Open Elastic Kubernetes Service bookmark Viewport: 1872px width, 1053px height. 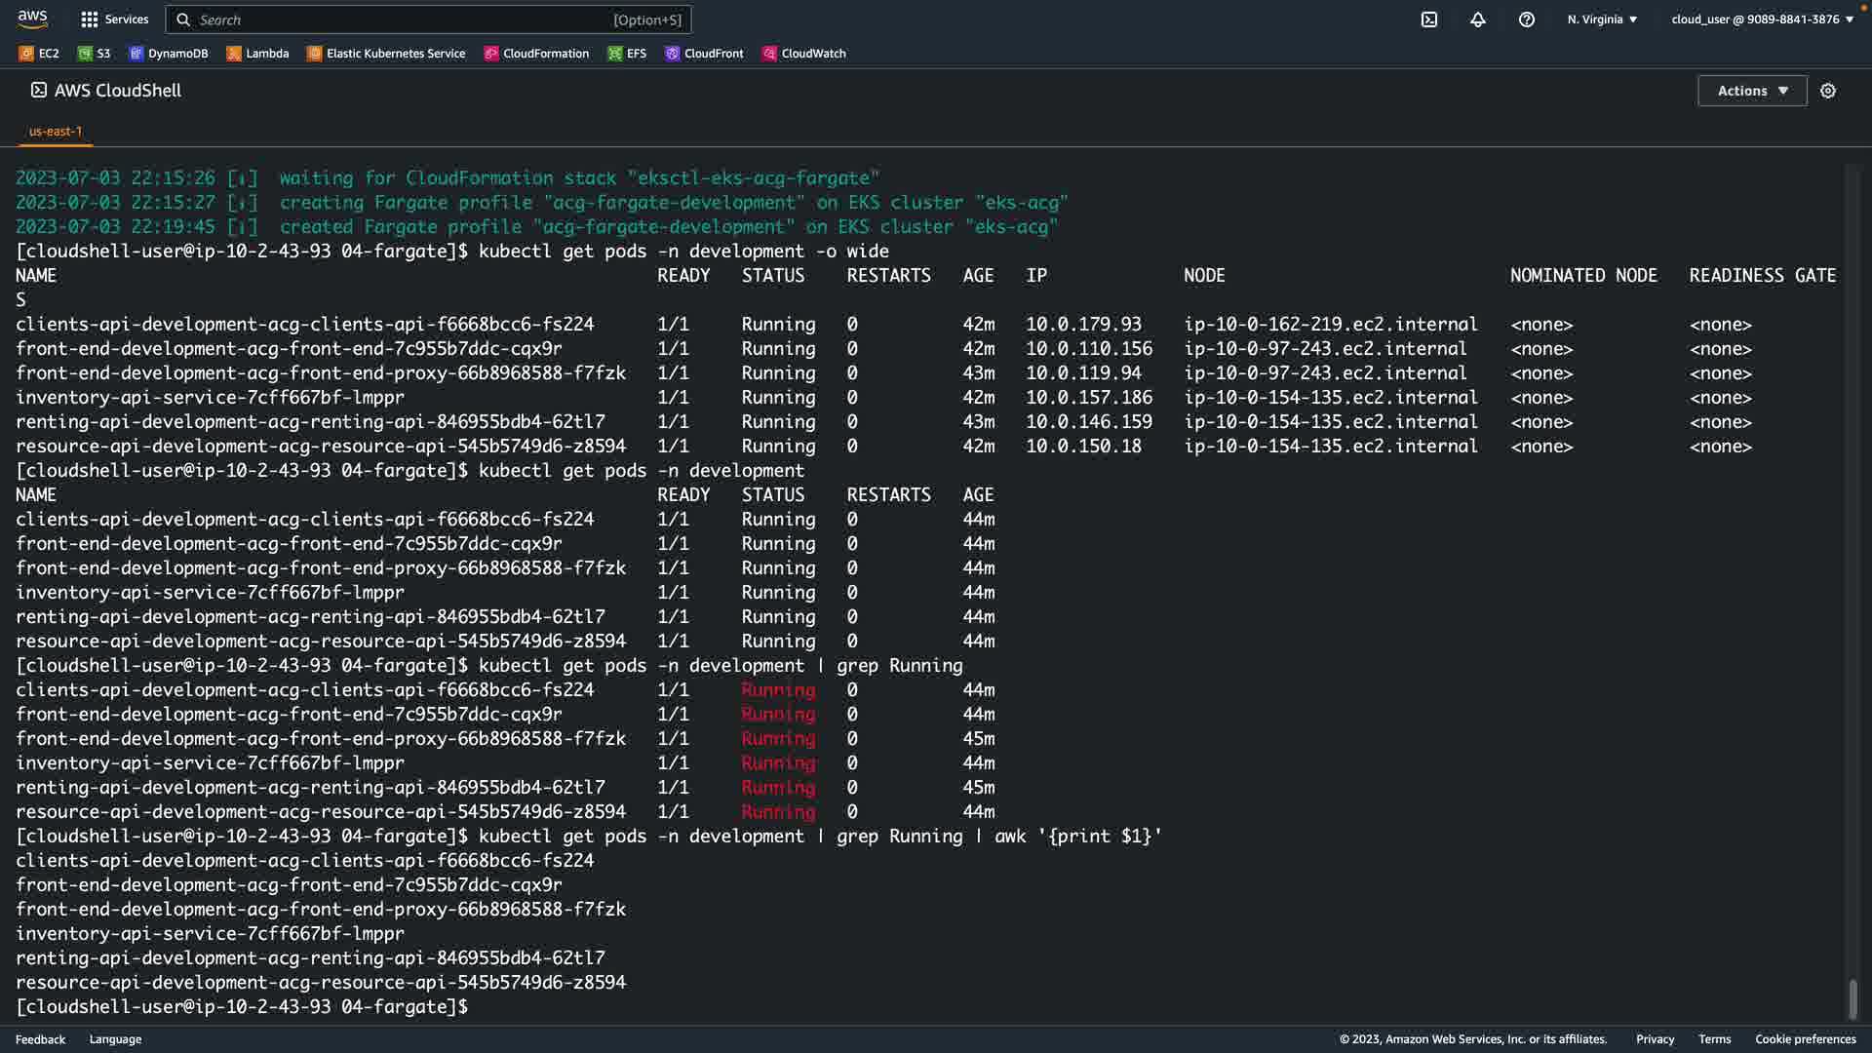(x=386, y=54)
